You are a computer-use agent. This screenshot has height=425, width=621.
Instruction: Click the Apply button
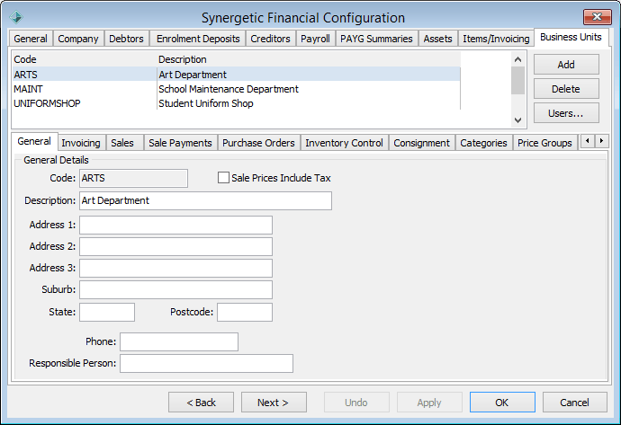[x=429, y=403]
